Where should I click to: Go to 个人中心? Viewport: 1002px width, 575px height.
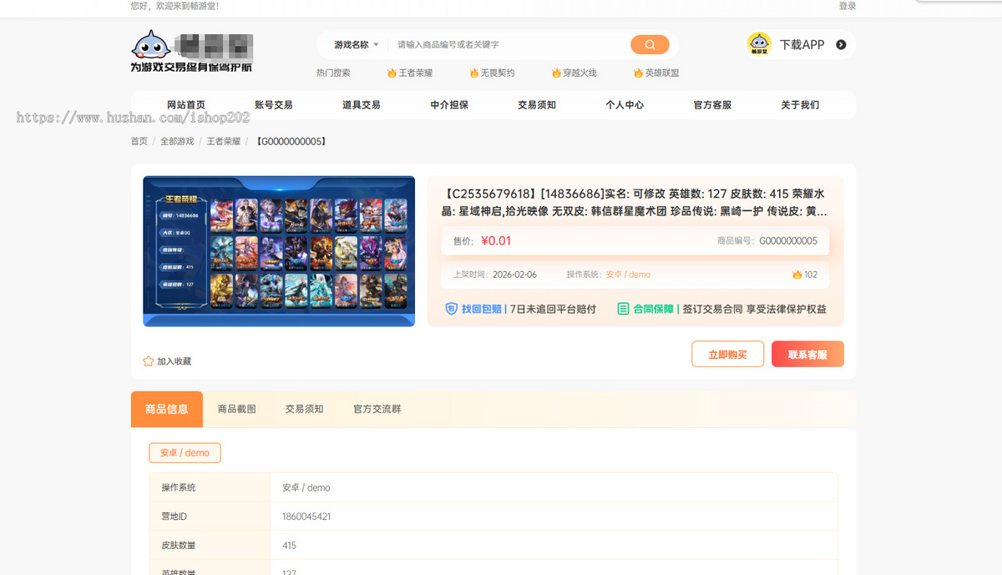coord(625,105)
